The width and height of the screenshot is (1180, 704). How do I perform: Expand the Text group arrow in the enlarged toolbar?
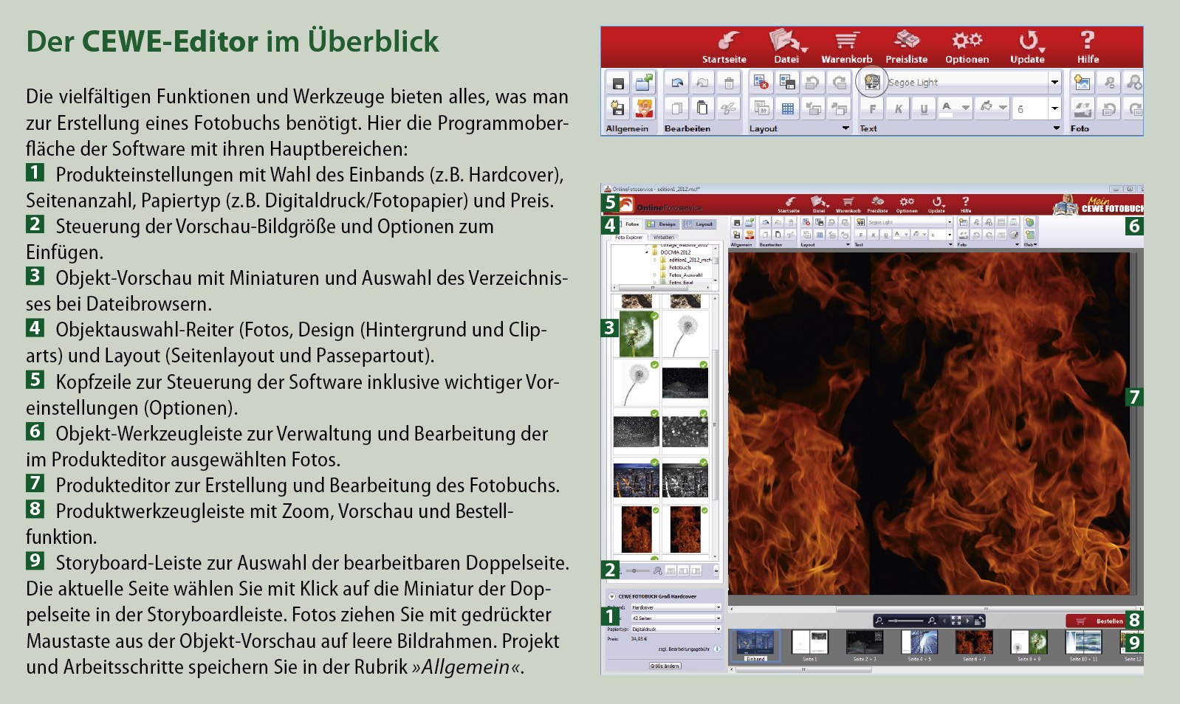(1057, 128)
